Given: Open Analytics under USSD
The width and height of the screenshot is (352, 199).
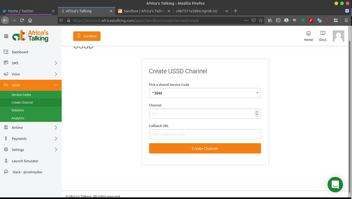Looking at the screenshot, I should coord(31,118).
